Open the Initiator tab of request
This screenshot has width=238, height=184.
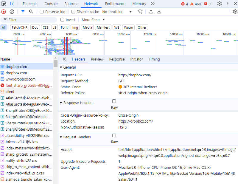pos(137,59)
